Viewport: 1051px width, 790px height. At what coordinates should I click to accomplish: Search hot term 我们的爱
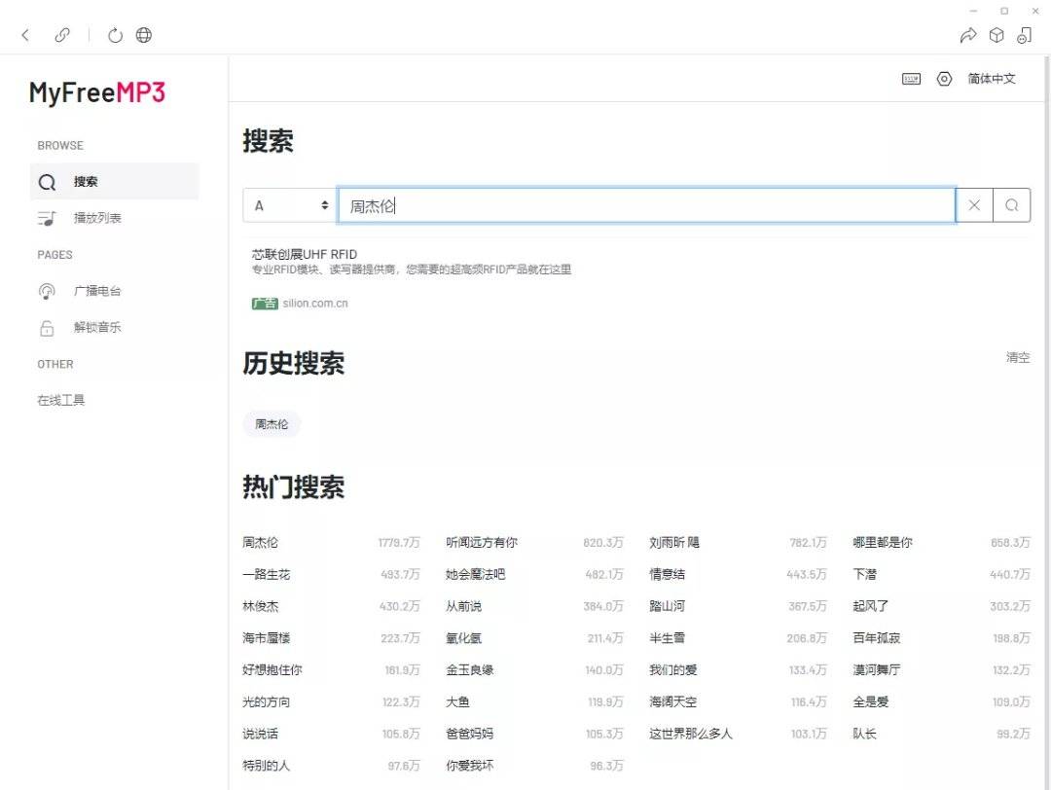(673, 670)
